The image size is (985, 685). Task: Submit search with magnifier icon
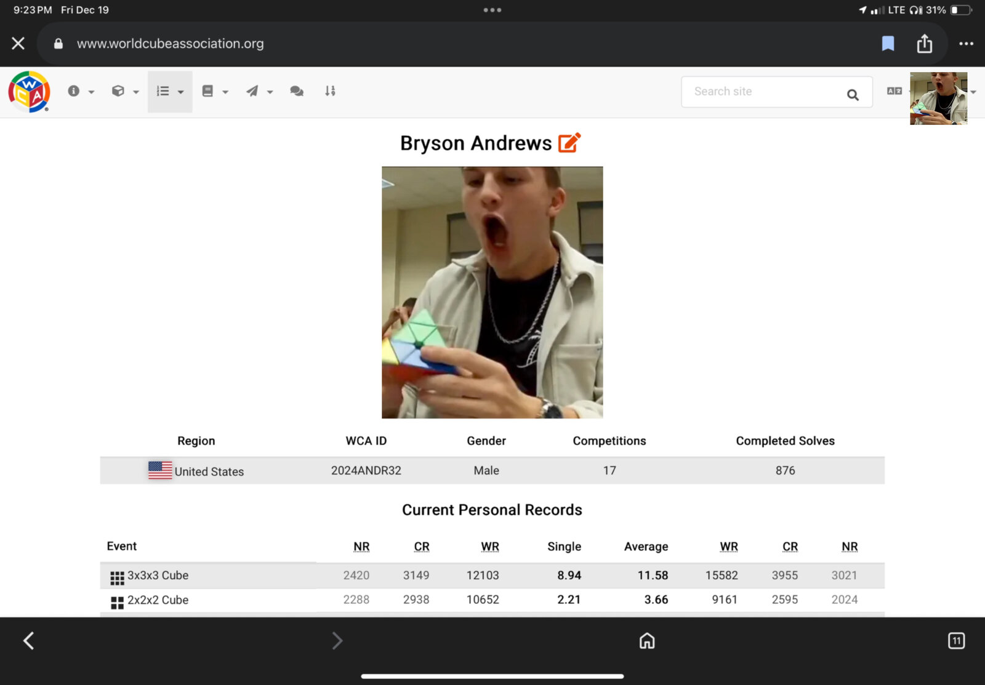[x=853, y=95]
